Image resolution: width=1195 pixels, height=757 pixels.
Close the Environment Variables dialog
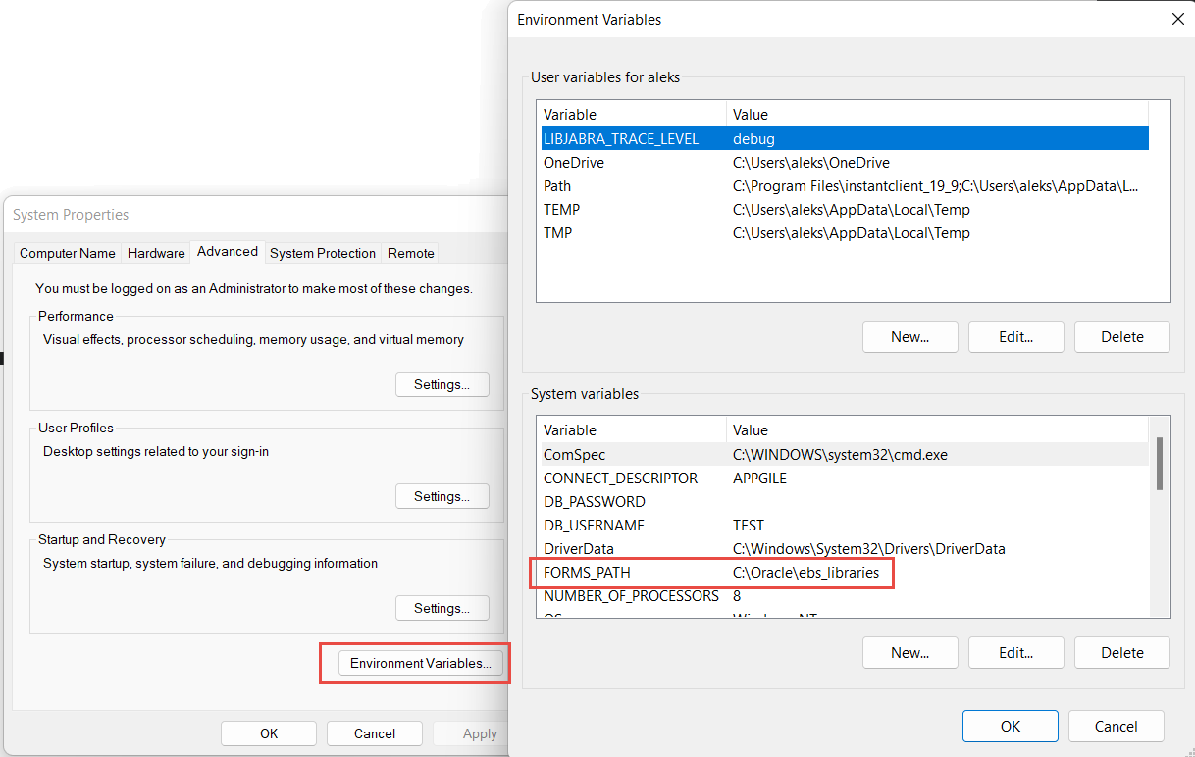[x=1177, y=19]
